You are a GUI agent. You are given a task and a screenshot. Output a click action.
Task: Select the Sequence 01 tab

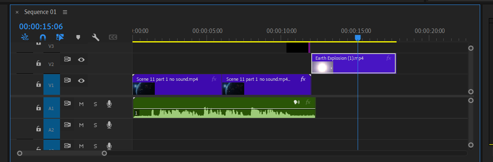40,12
